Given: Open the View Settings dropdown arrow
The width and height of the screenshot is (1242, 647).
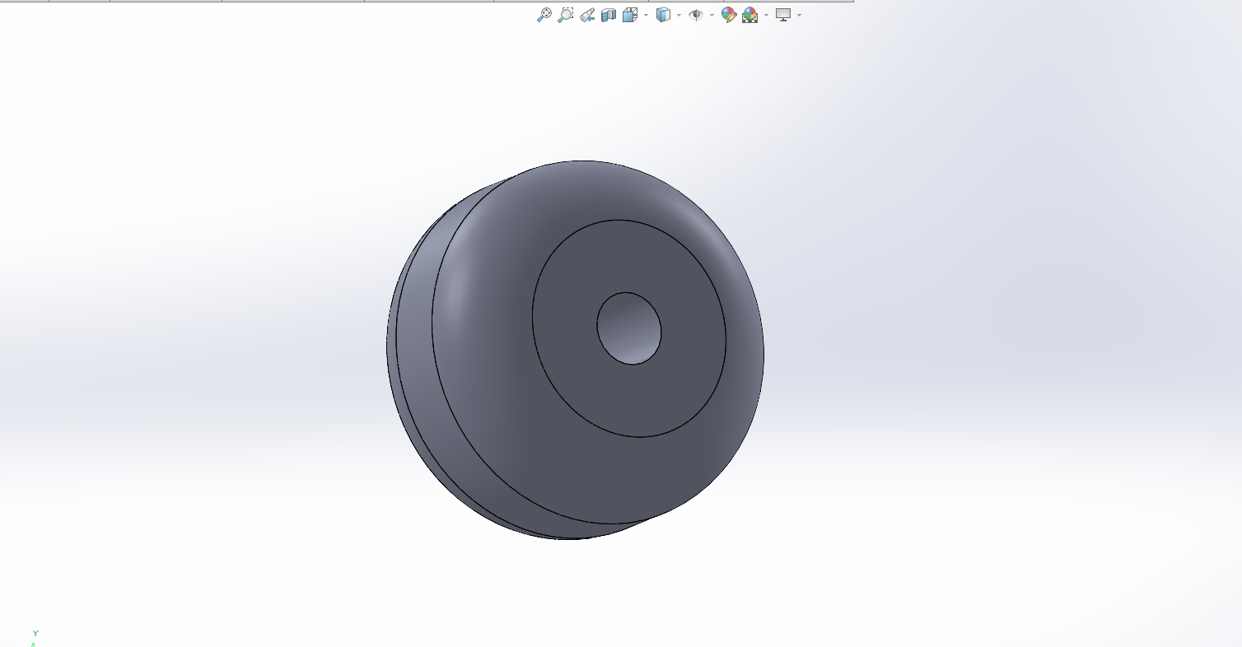Looking at the screenshot, I should coord(799,15).
